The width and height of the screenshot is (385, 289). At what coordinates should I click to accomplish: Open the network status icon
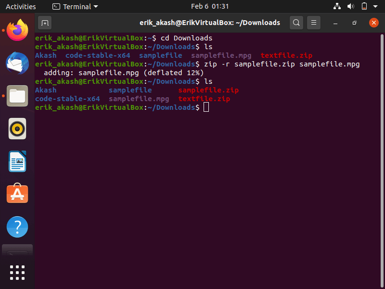click(x=337, y=6)
